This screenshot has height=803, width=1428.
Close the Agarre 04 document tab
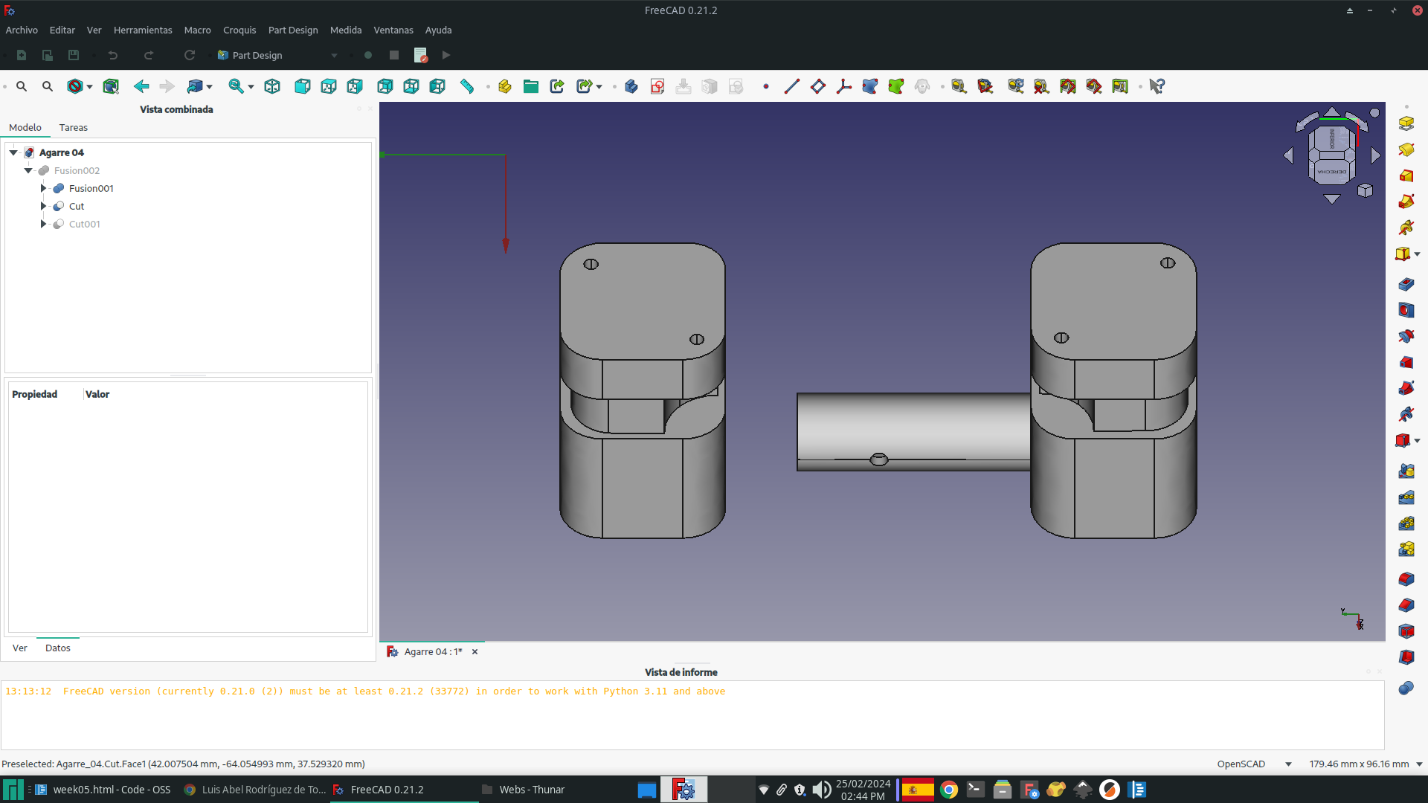475,651
